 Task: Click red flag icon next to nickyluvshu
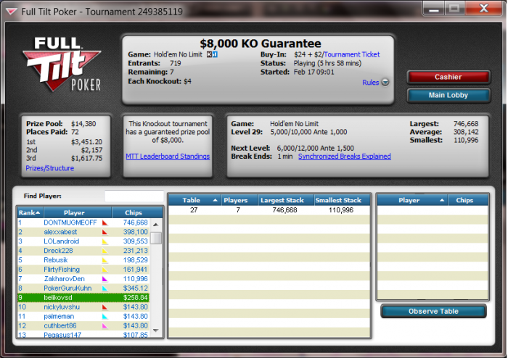105,307
